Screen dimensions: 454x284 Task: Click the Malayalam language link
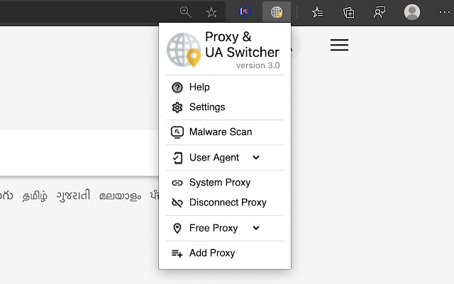click(120, 196)
